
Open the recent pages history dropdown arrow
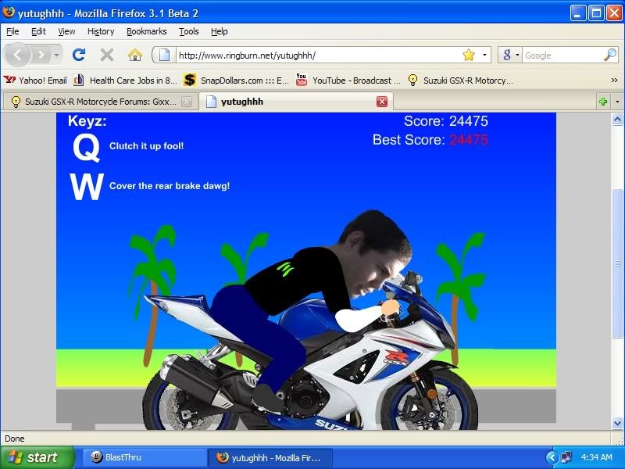pos(56,55)
